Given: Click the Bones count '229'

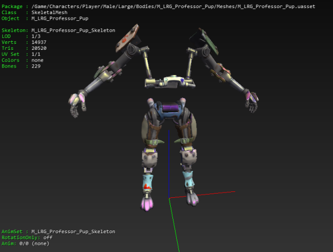Looking at the screenshot, I should pos(36,66).
